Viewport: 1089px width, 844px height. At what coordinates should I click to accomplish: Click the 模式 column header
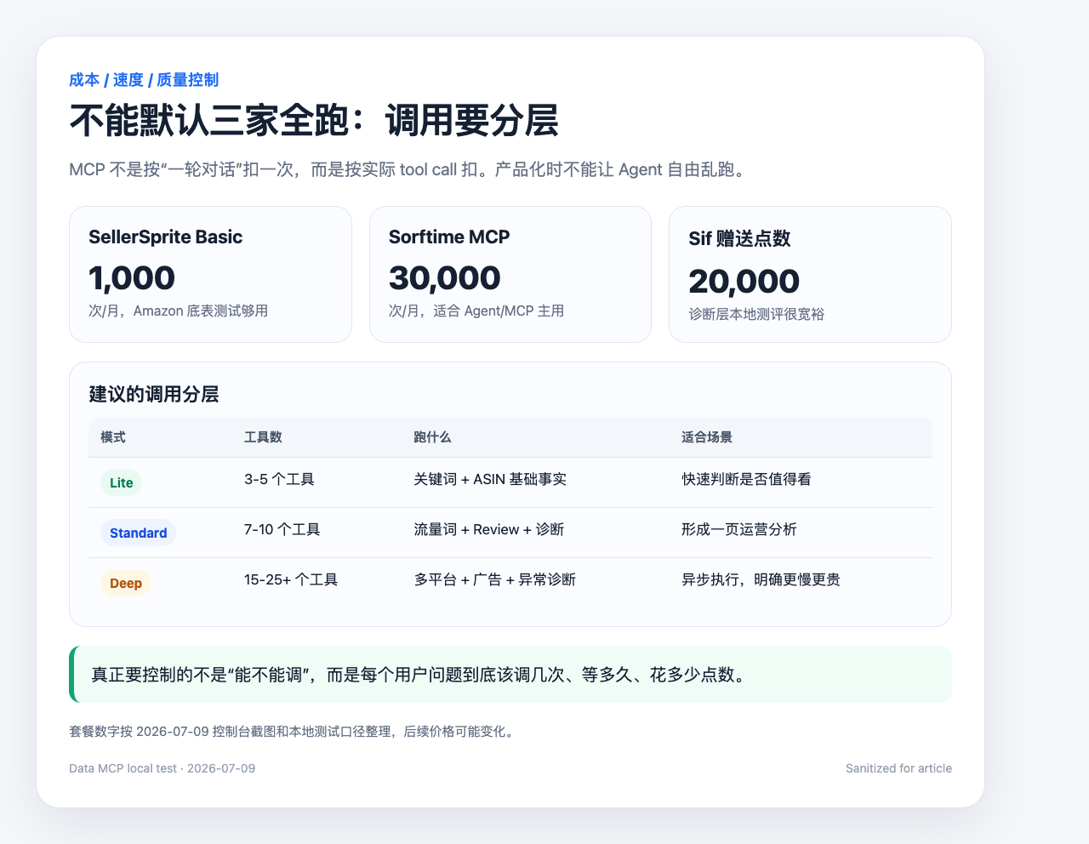click(113, 437)
